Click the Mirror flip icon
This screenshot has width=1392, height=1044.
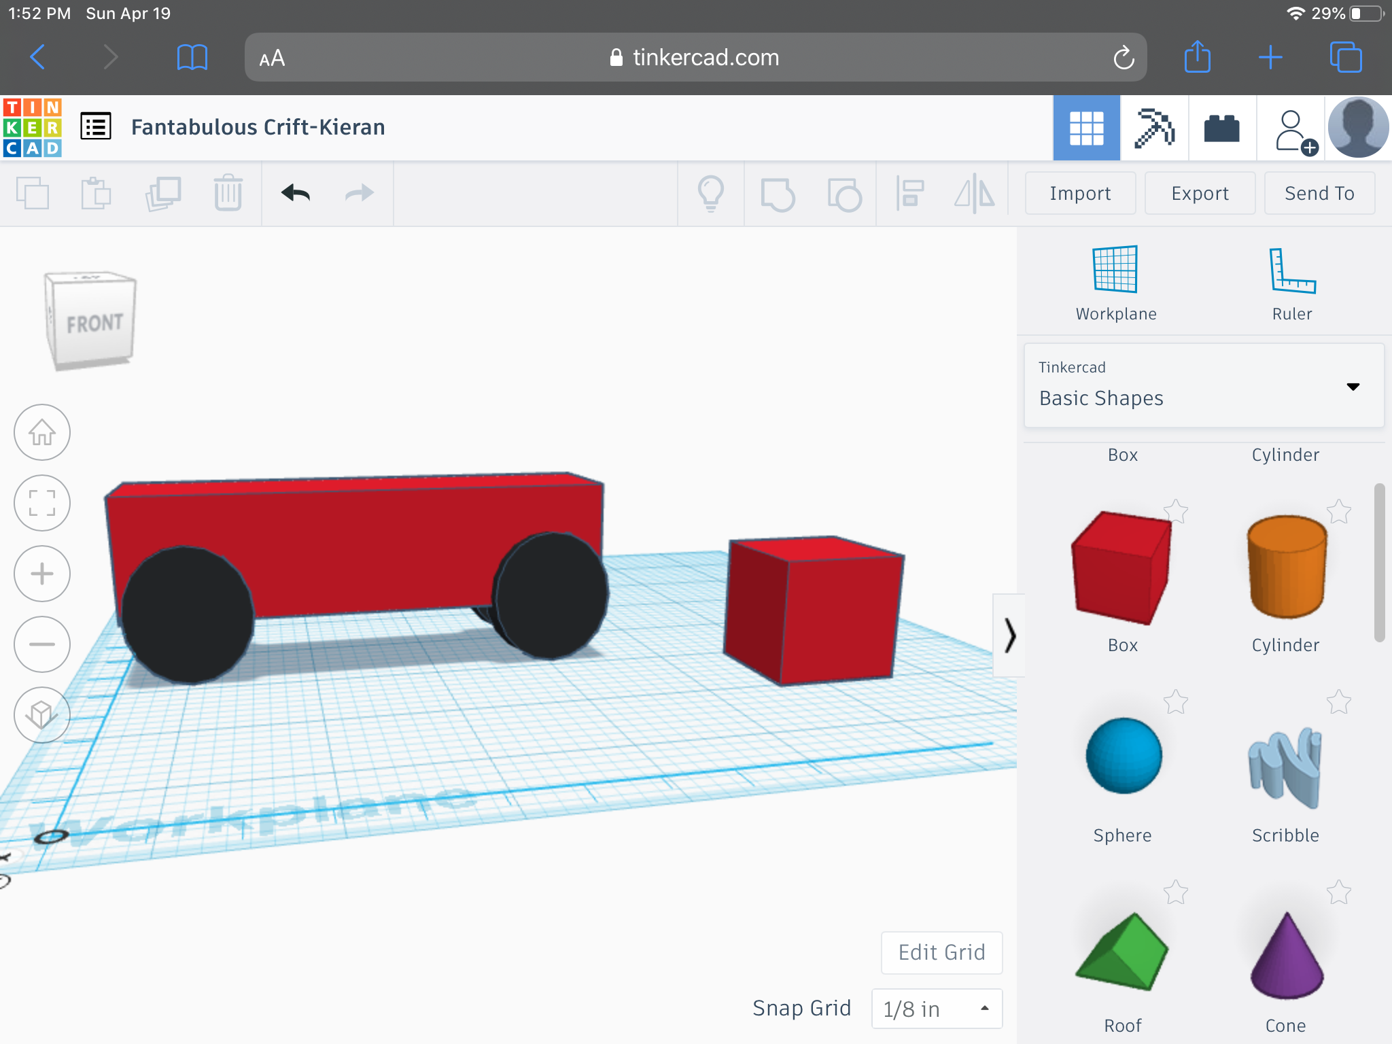coord(975,194)
